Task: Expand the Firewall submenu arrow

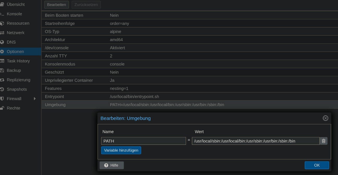Action: pos(35,99)
